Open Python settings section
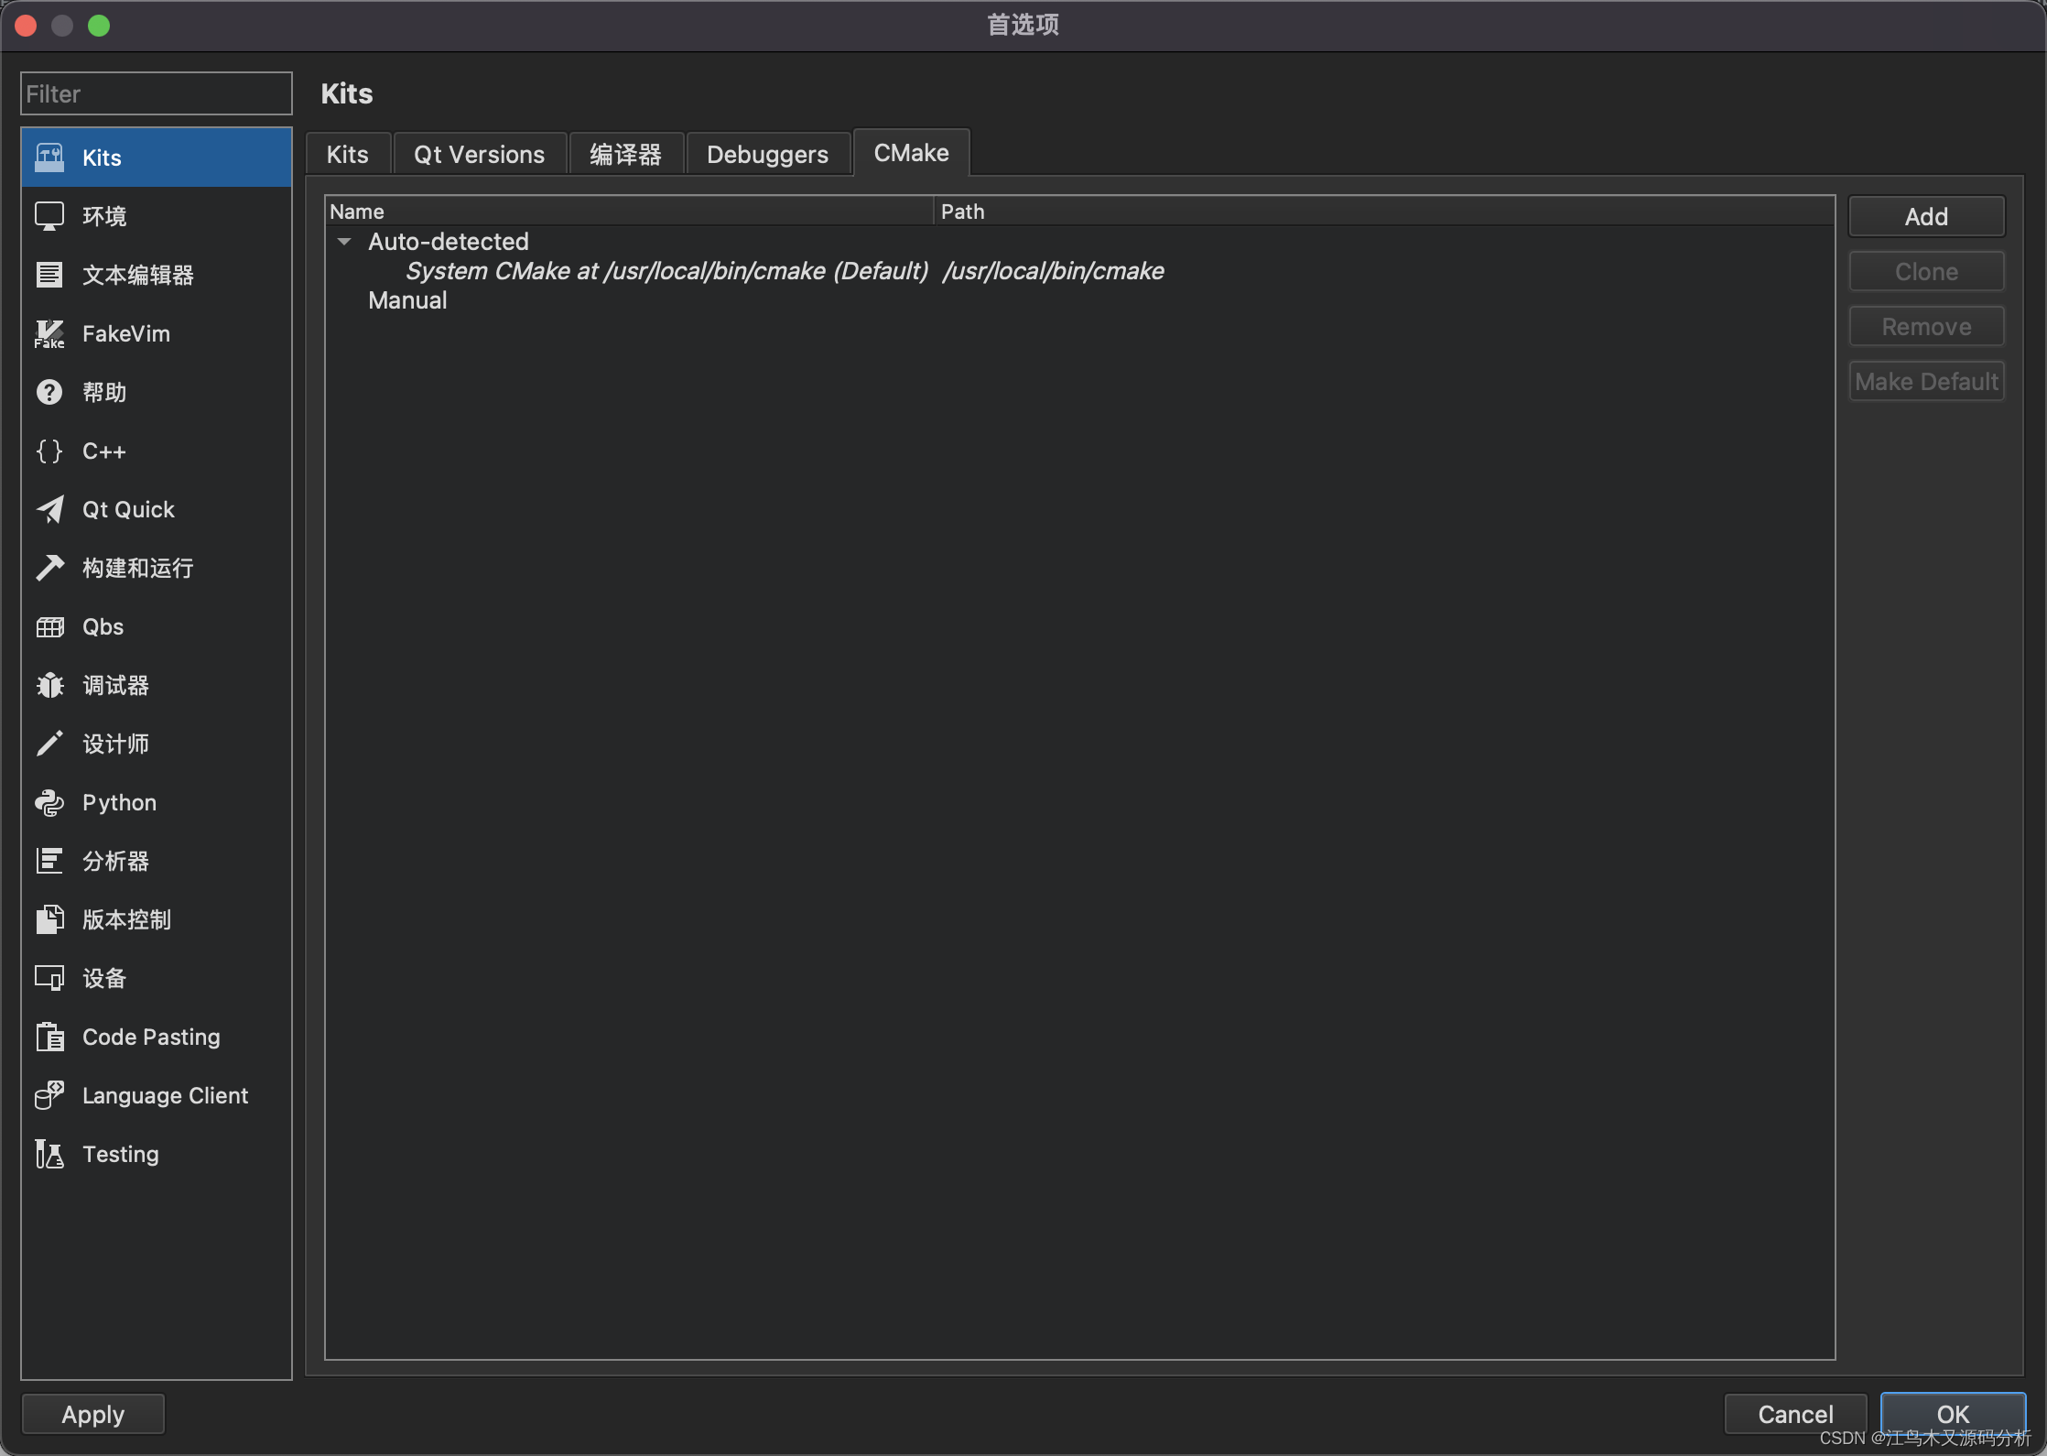 [118, 802]
